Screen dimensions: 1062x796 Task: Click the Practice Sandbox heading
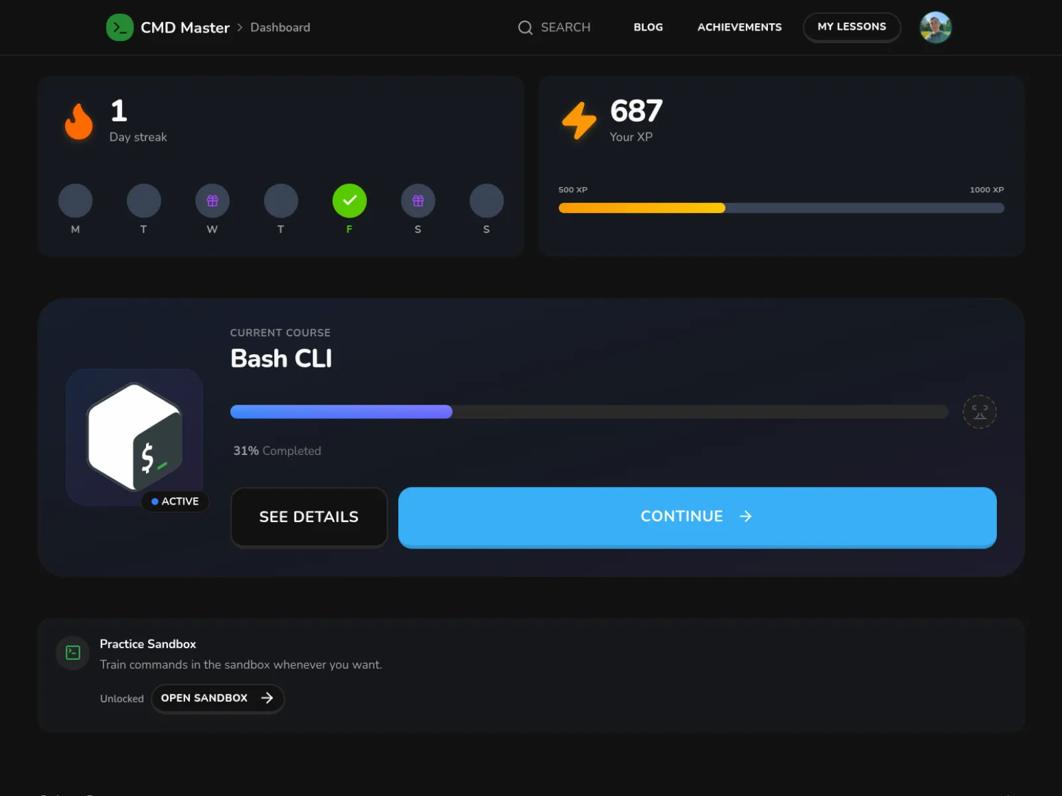tap(148, 644)
